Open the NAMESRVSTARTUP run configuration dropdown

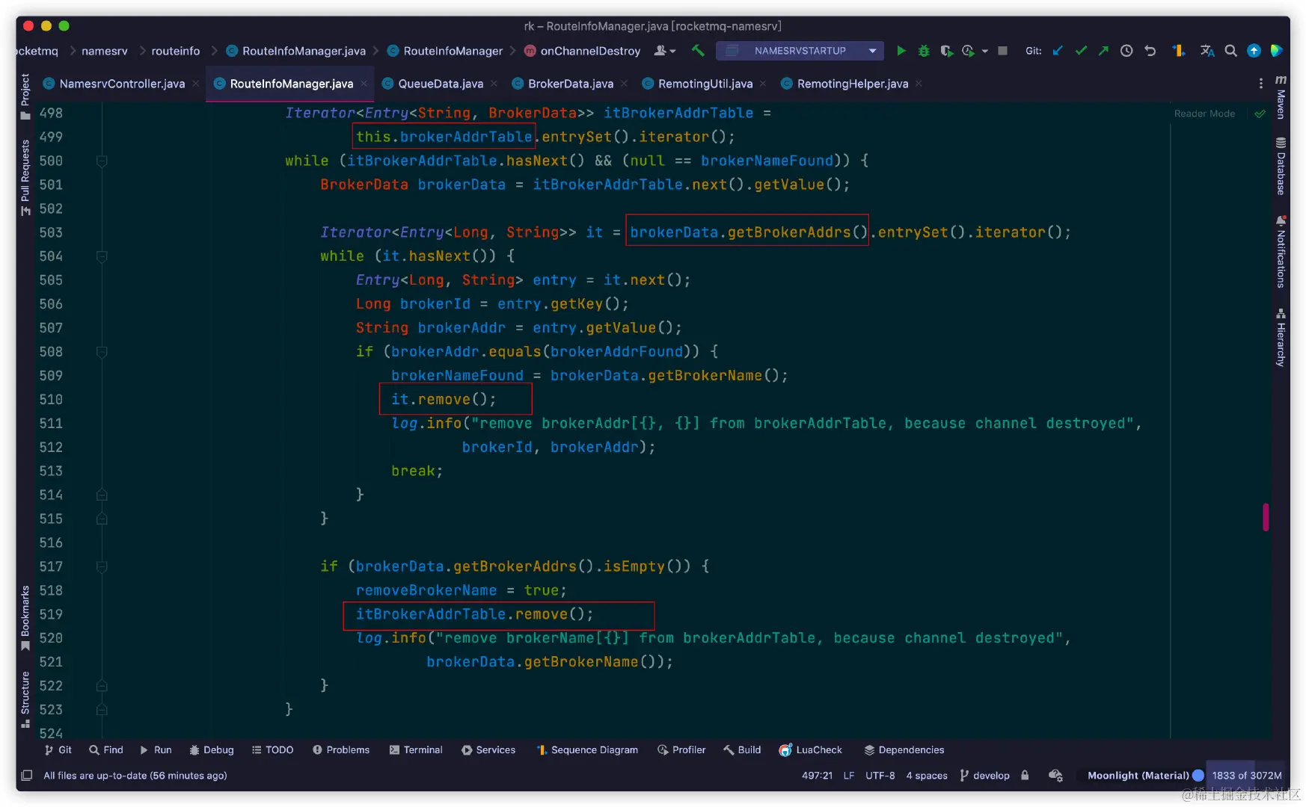coord(800,51)
